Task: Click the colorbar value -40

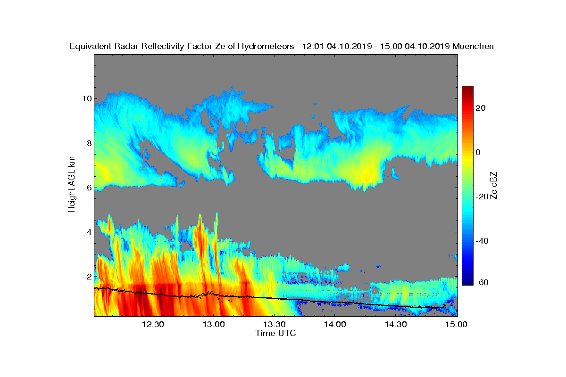Action: [483, 241]
